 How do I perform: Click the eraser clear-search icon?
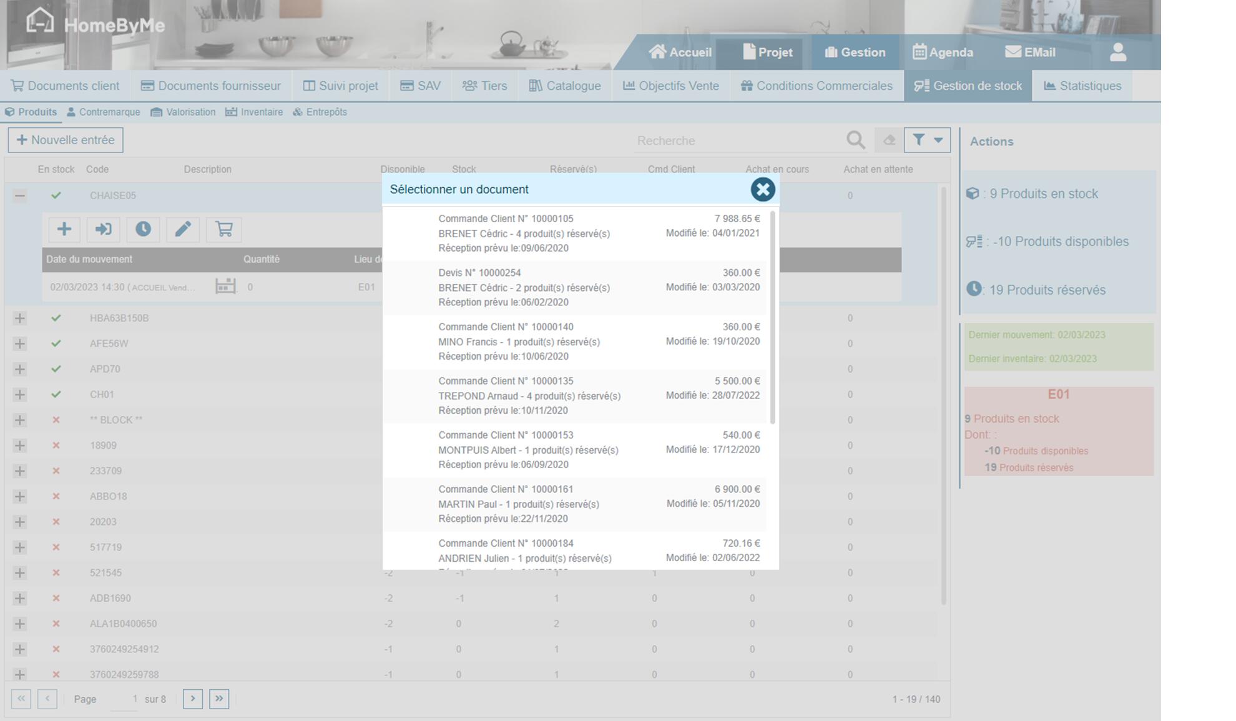coord(889,140)
